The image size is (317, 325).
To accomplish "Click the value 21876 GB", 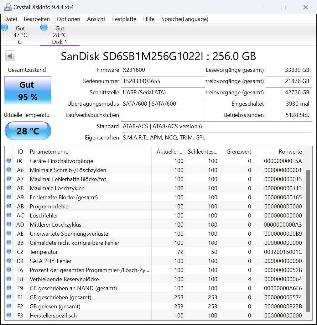I will click(289, 81).
